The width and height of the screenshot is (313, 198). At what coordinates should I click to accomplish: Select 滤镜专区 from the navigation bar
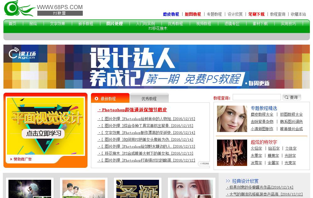[x=231, y=24]
